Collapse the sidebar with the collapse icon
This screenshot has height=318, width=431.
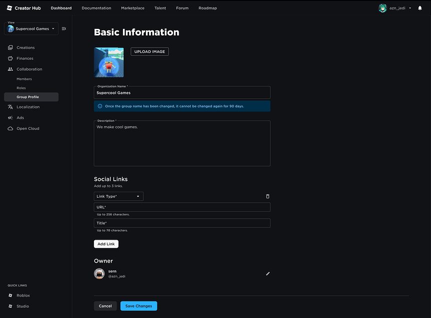click(x=63, y=28)
